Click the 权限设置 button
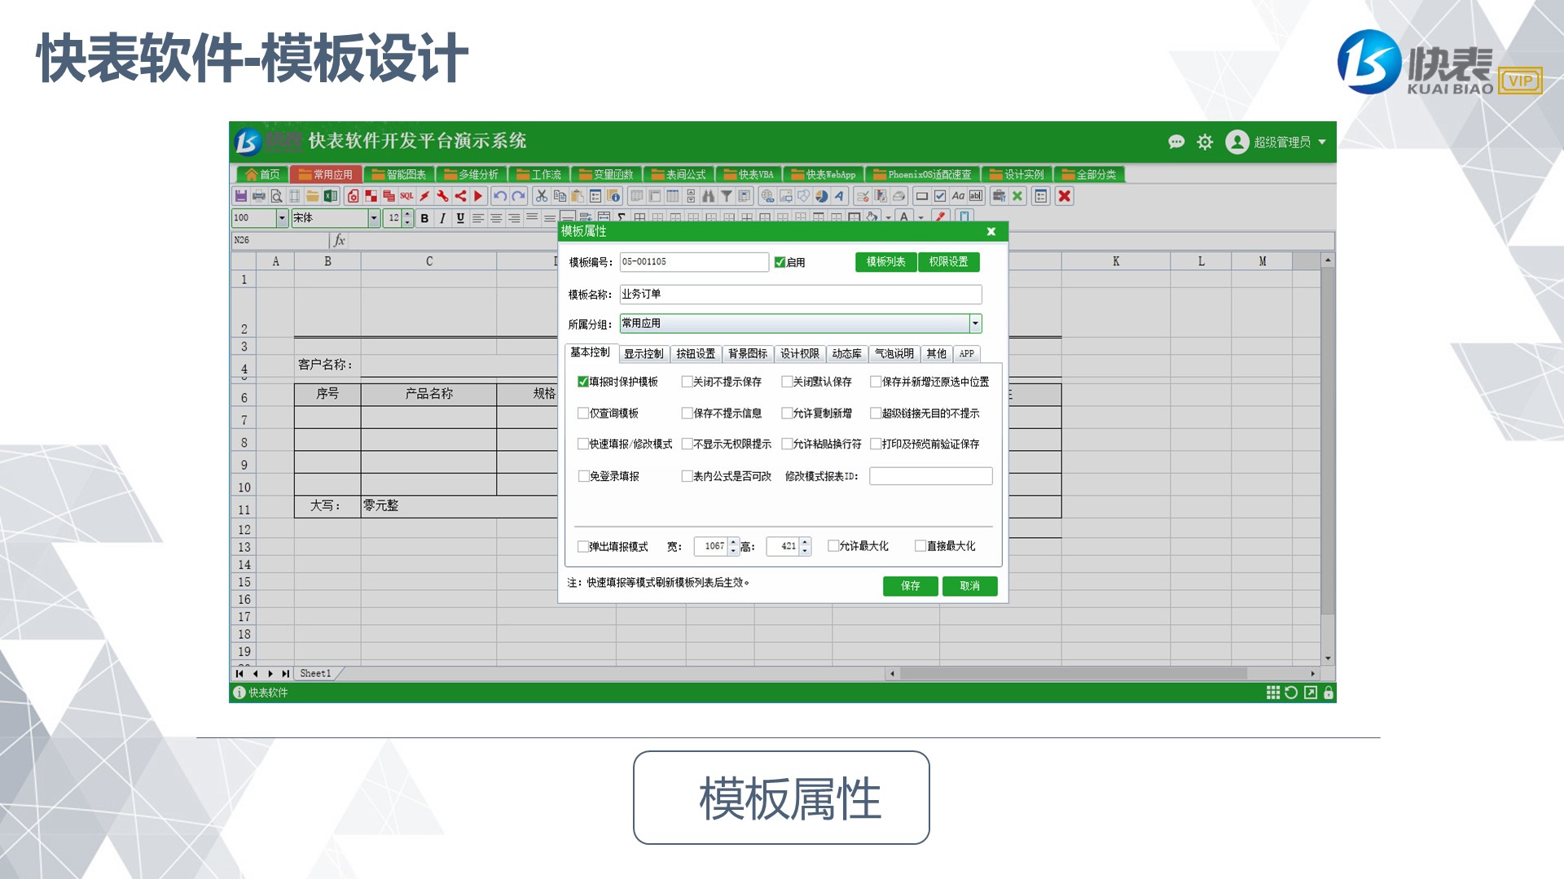The height and width of the screenshot is (879, 1564). pos(949,262)
